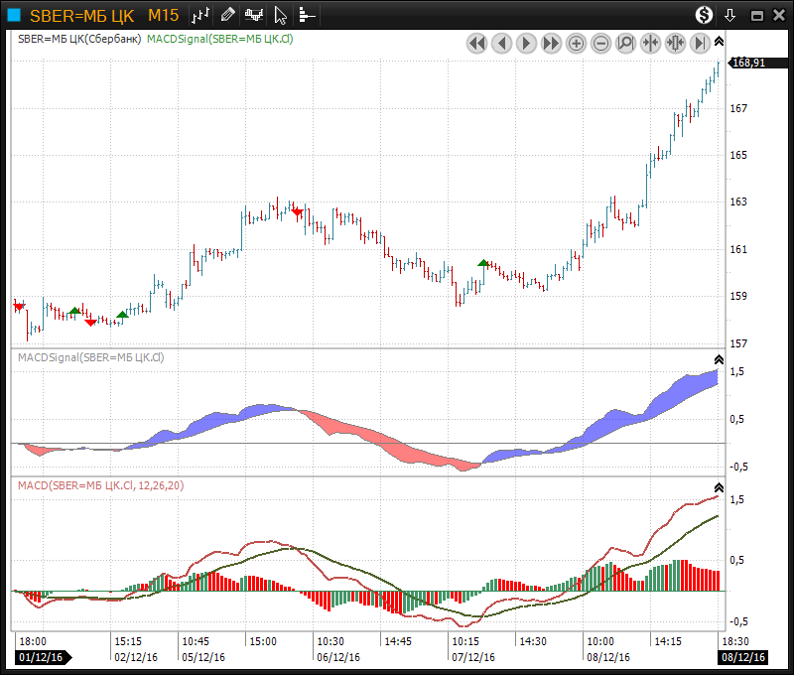The width and height of the screenshot is (794, 675).
Task: Compress the chart horizontally
Action: 651,43
